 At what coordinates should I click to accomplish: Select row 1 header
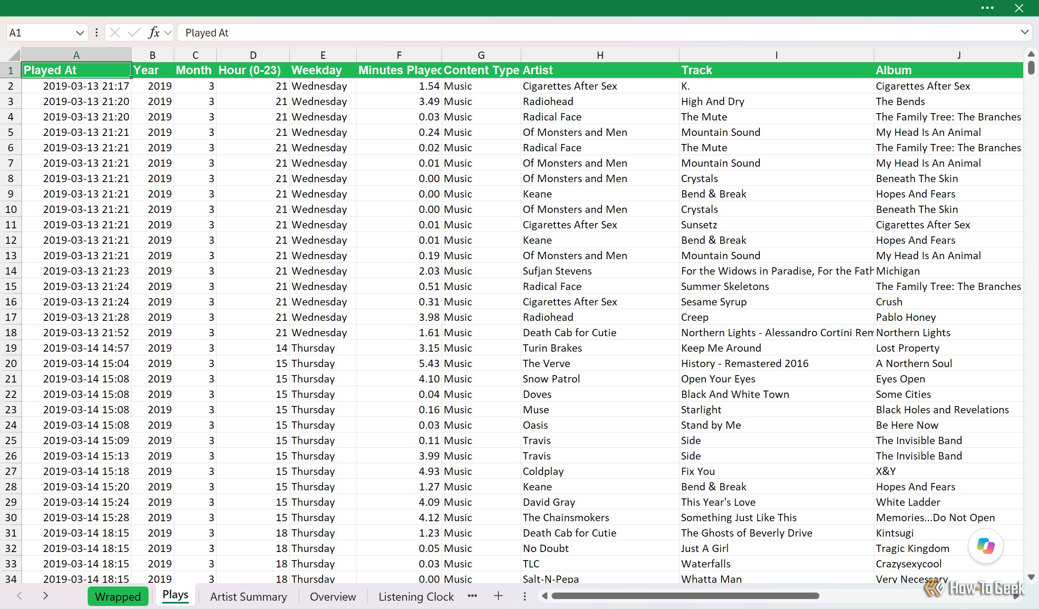[11, 70]
